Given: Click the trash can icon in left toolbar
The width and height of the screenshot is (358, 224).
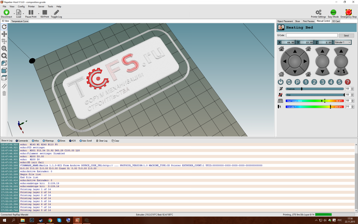Looking at the screenshot, I should click(x=4, y=93).
